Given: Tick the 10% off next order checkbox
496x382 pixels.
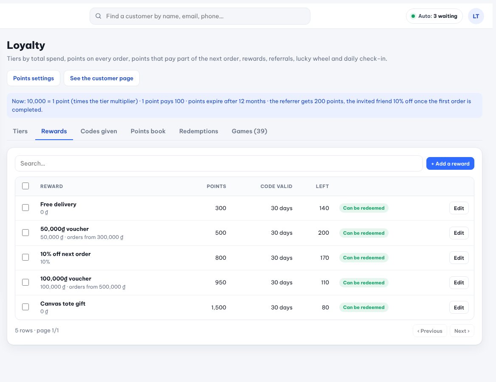Looking at the screenshot, I should click(25, 257).
